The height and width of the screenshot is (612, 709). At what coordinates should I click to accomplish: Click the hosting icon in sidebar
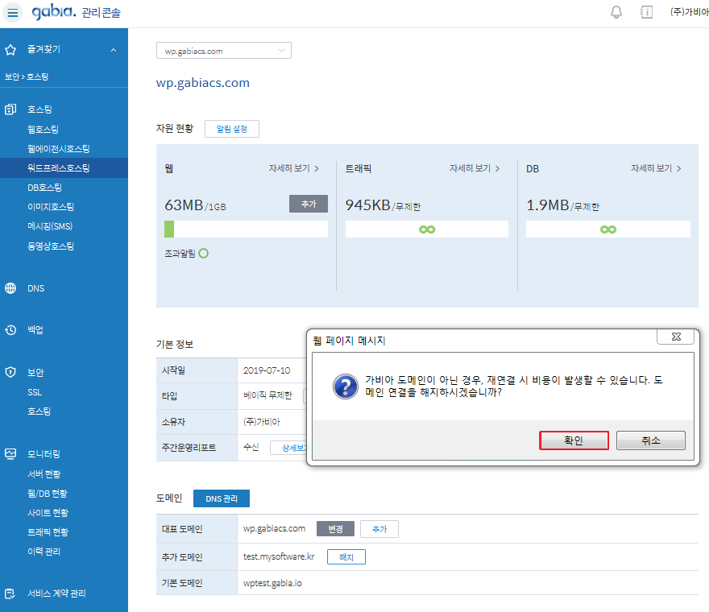[10, 109]
